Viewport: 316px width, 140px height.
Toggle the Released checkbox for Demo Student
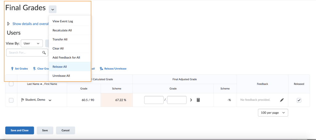pyautogui.click(x=299, y=100)
